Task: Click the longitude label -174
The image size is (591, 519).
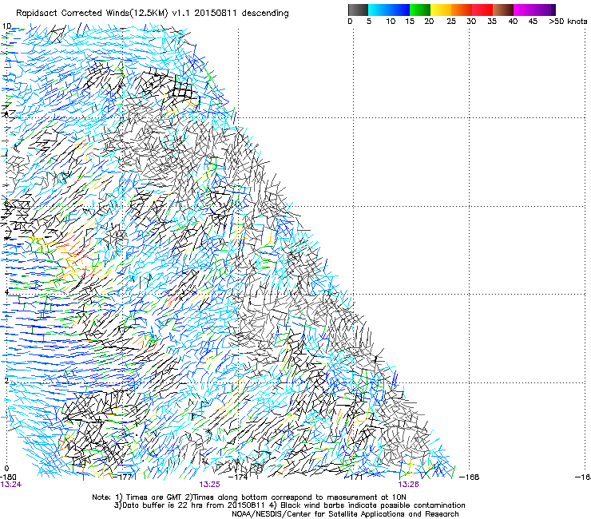Action: 238,477
